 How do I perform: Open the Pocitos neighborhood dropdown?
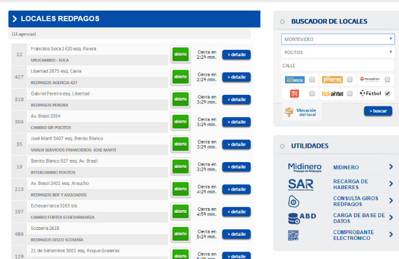click(x=338, y=52)
